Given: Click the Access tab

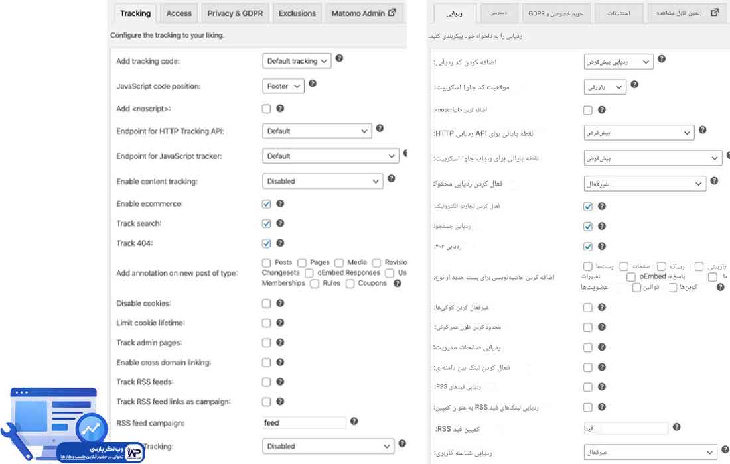Looking at the screenshot, I should [x=179, y=13].
